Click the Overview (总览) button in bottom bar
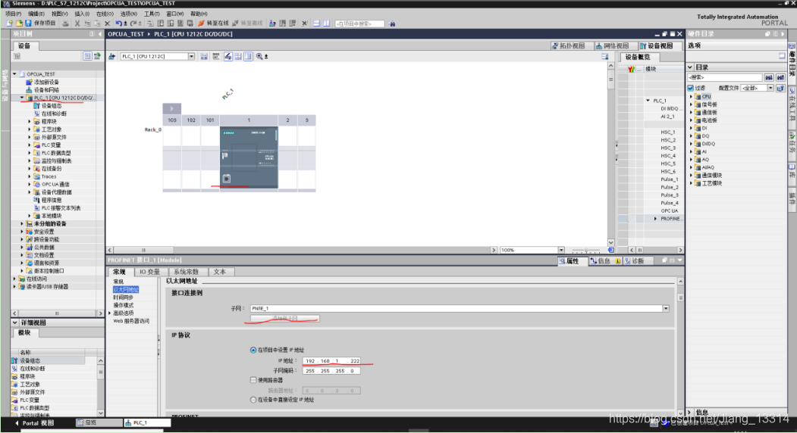 click(99, 422)
